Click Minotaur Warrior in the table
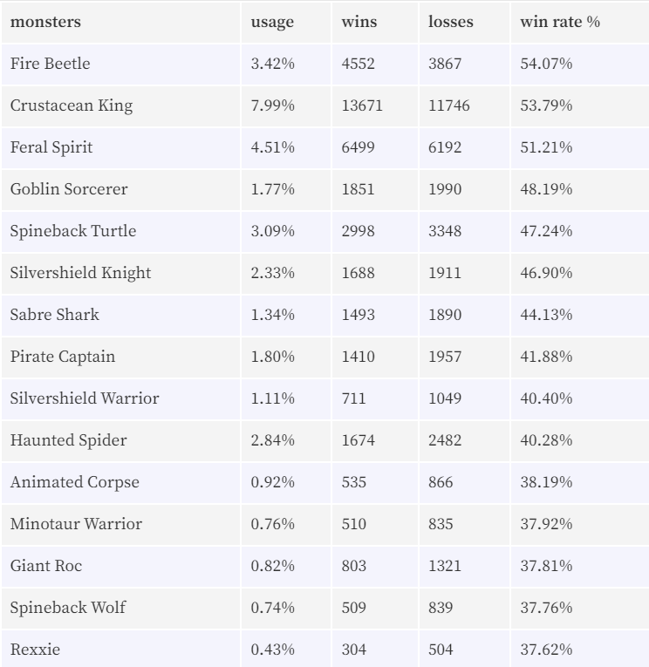This screenshot has height=667, width=649. pyautogui.click(x=76, y=524)
